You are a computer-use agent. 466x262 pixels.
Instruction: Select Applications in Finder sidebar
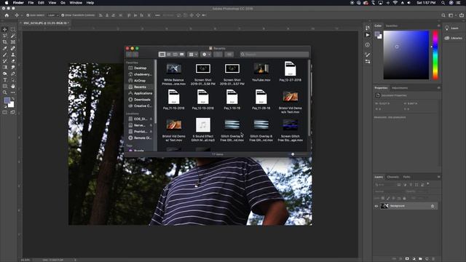tap(140, 93)
